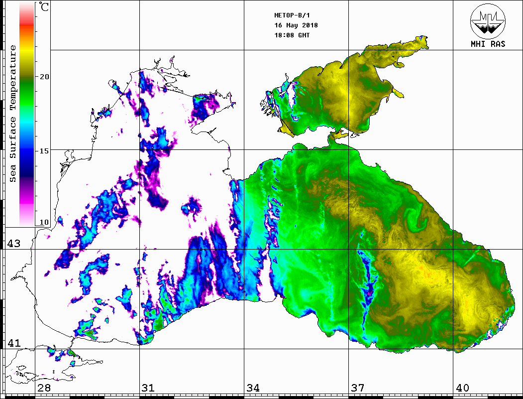Click the latitude label '43'
Viewport: 523px width, 399px height.
pyautogui.click(x=14, y=244)
